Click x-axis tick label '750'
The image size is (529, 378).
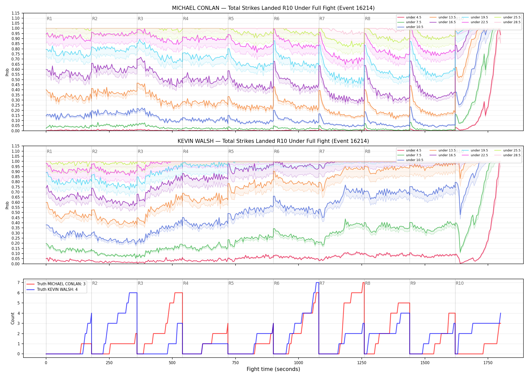point(235,363)
